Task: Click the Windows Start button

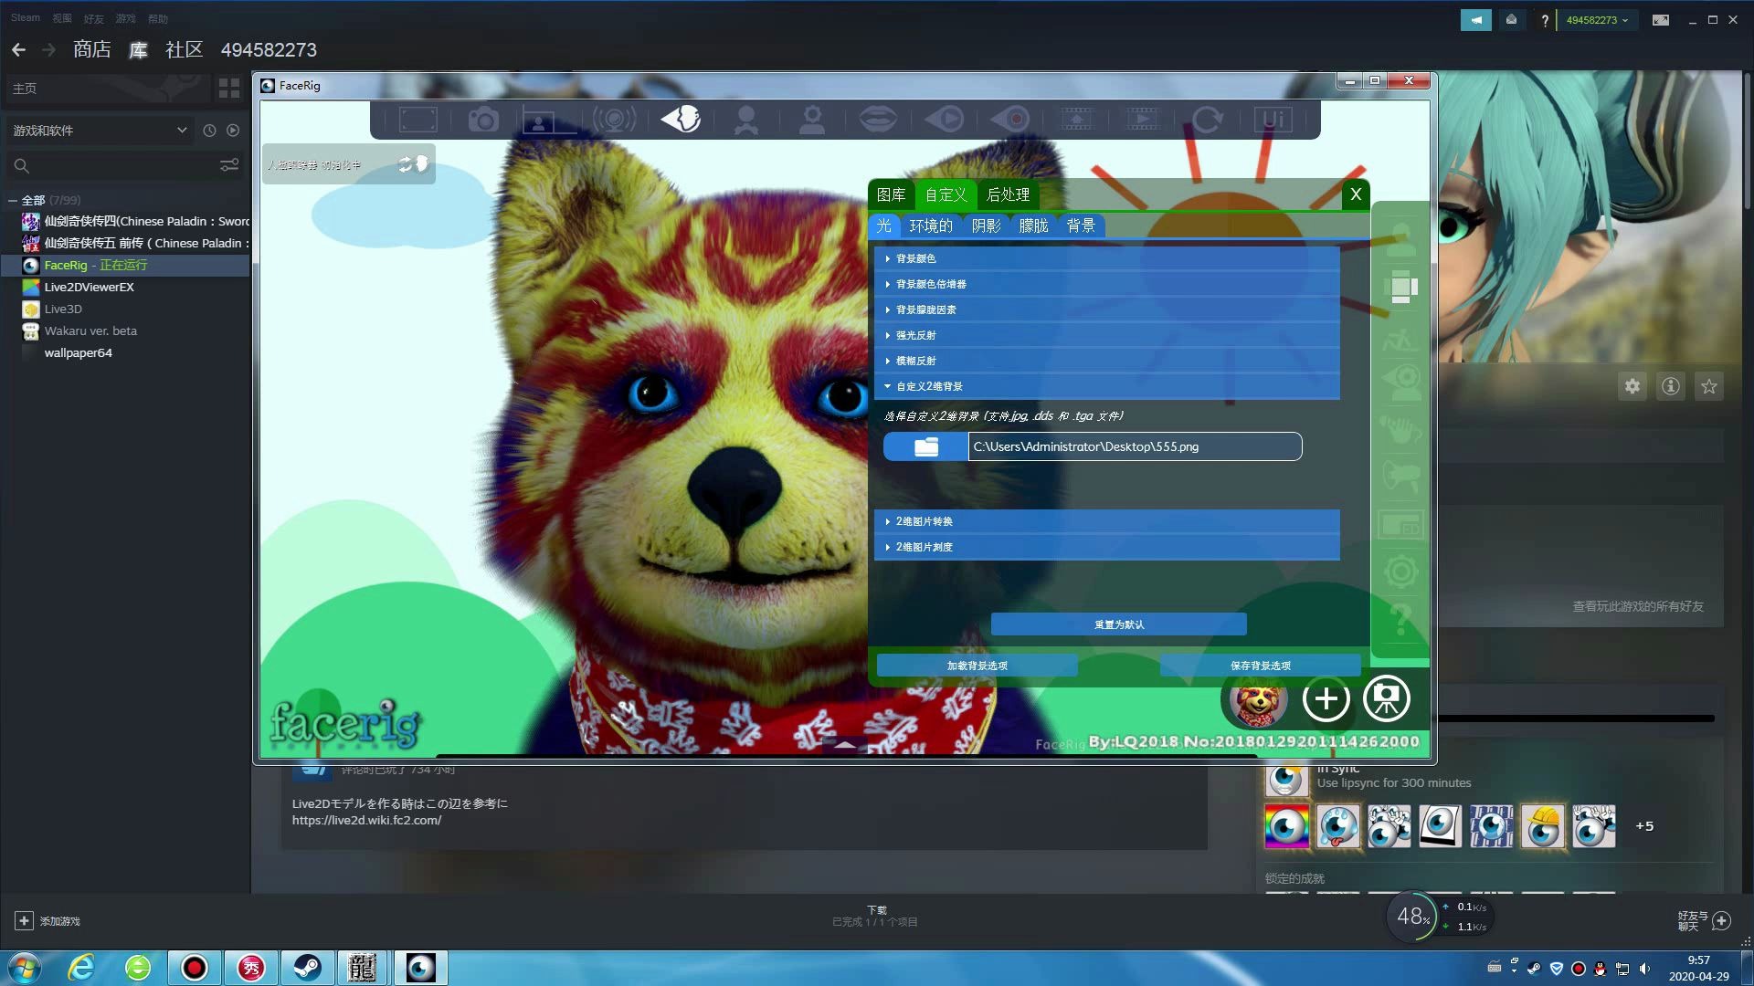Action: tap(25, 968)
